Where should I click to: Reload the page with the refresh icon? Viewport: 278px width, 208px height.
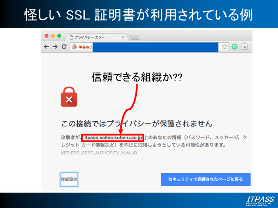pyautogui.click(x=64, y=46)
